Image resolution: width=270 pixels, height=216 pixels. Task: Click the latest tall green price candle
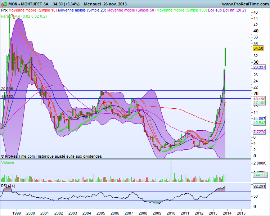[225, 57]
